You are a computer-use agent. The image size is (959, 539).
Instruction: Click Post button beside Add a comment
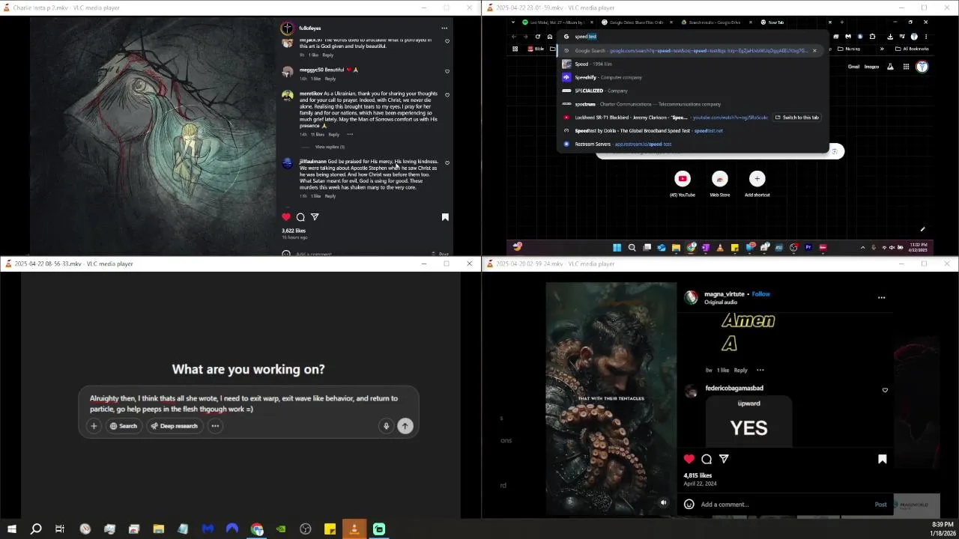coord(881,504)
